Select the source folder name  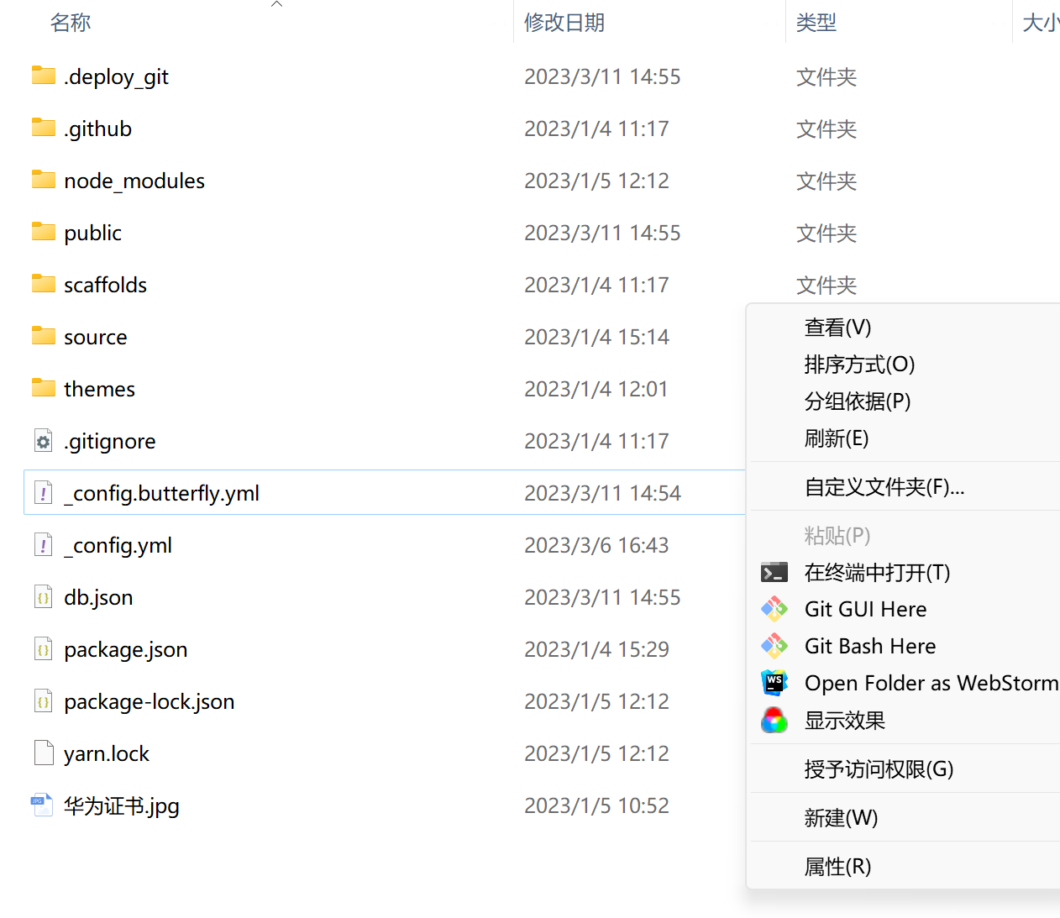click(x=96, y=338)
